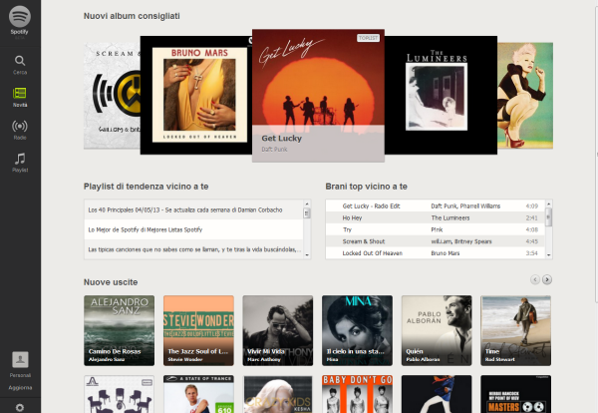The height and width of the screenshot is (413, 598).
Task: Open the Playlist music note icon
Action: (20, 159)
